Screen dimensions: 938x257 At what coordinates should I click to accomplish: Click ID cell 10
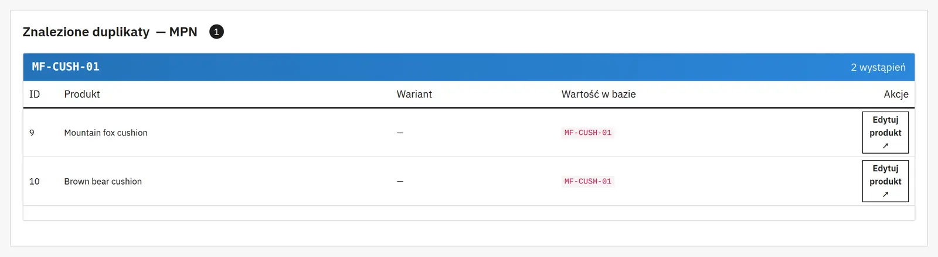coord(35,181)
